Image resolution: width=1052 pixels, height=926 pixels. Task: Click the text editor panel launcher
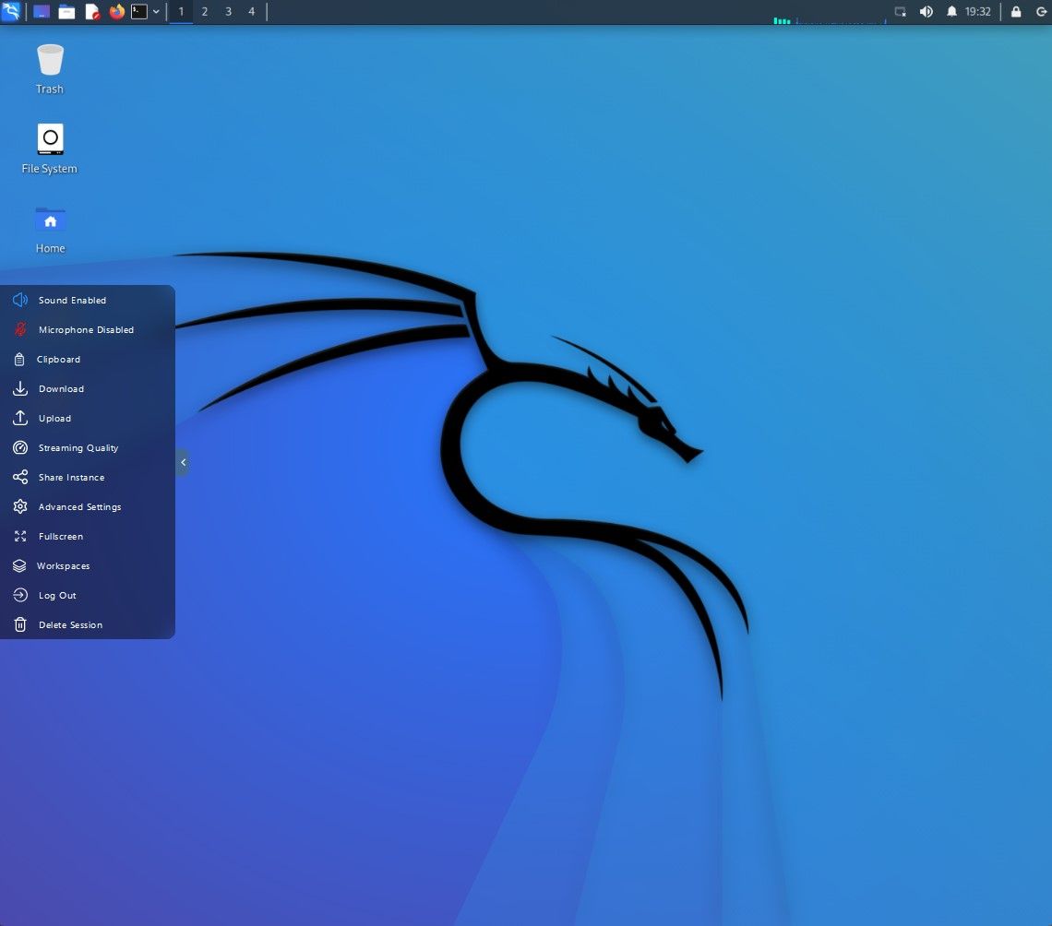(x=91, y=12)
